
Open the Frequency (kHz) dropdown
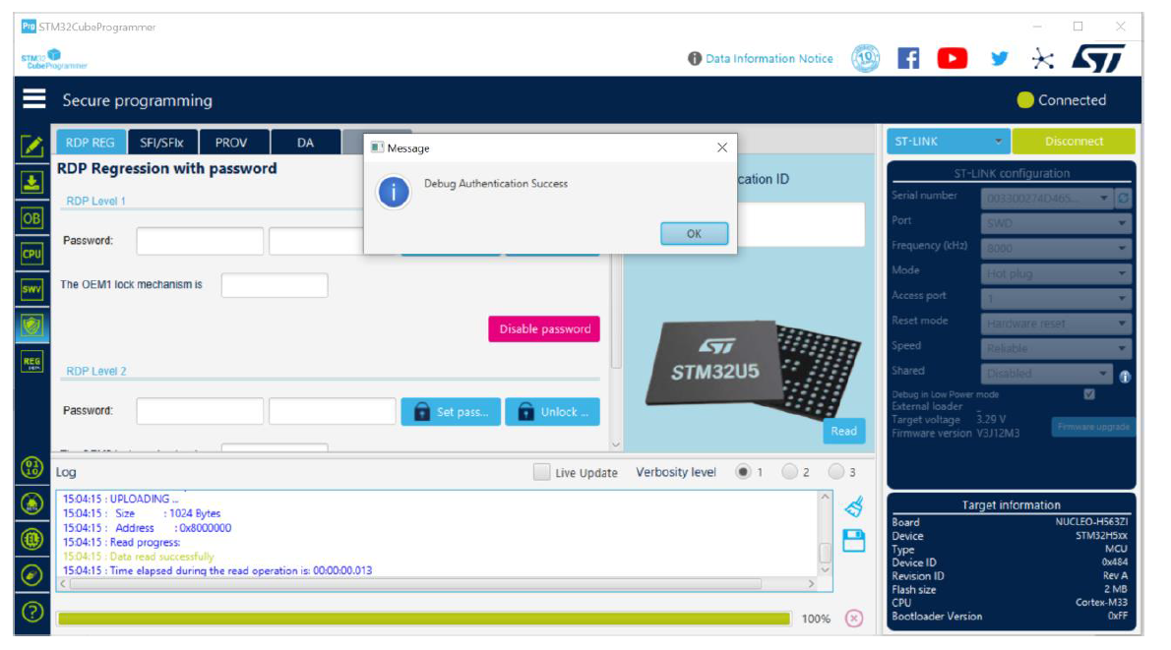(1056, 248)
